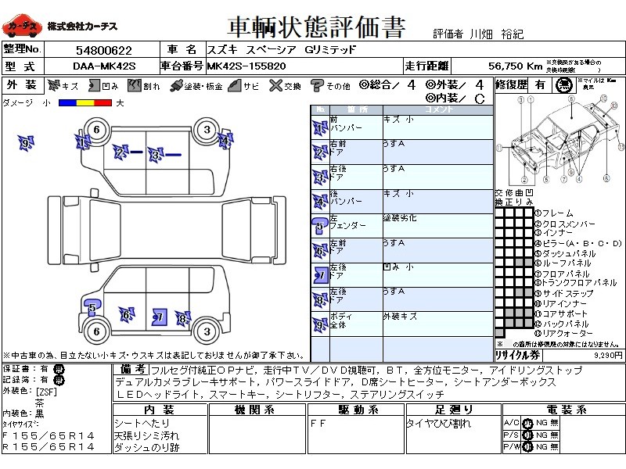Click damage marker 3 on the right rear door diagram
Image resolution: width=626 pixels, height=469 pixels.
[156, 155]
